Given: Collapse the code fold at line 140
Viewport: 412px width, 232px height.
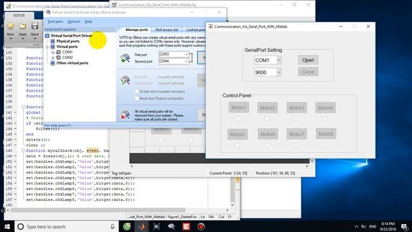Looking at the screenshot, I should 23,107.
